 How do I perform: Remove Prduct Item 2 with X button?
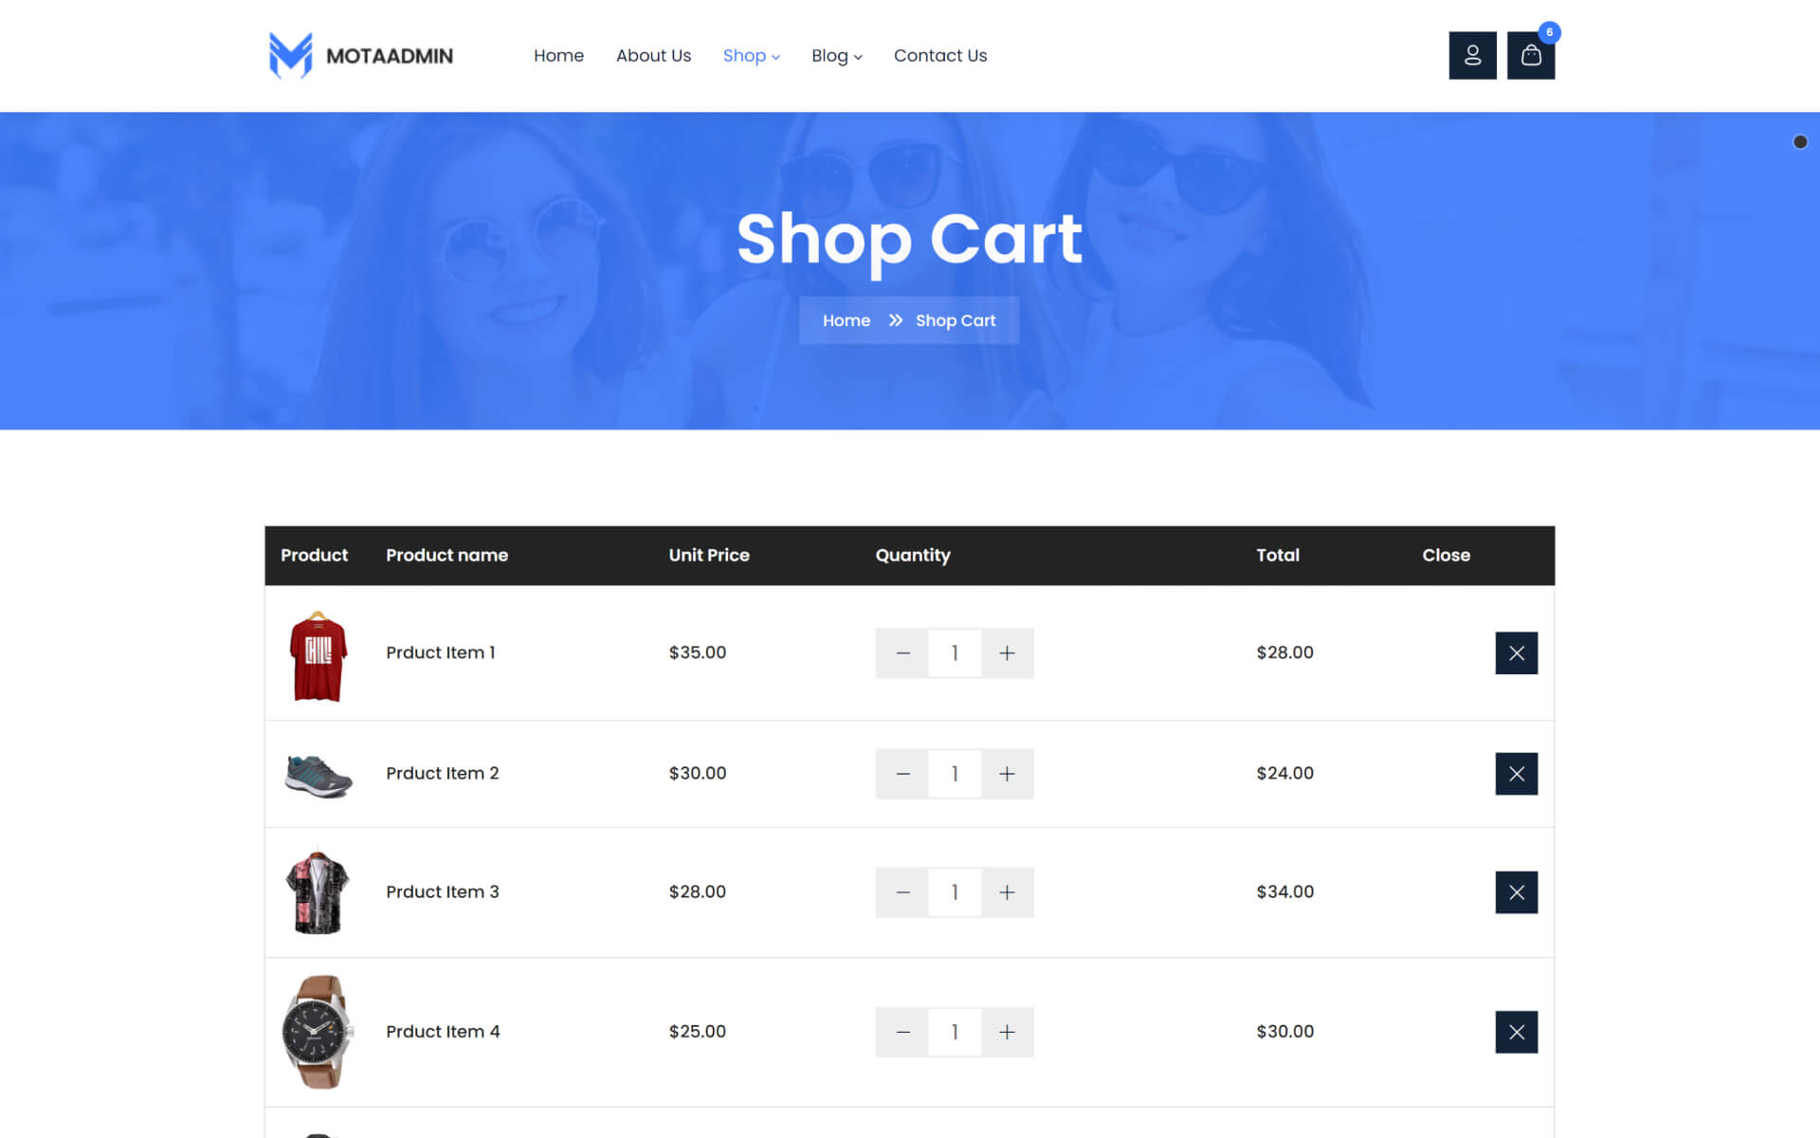[1516, 774]
